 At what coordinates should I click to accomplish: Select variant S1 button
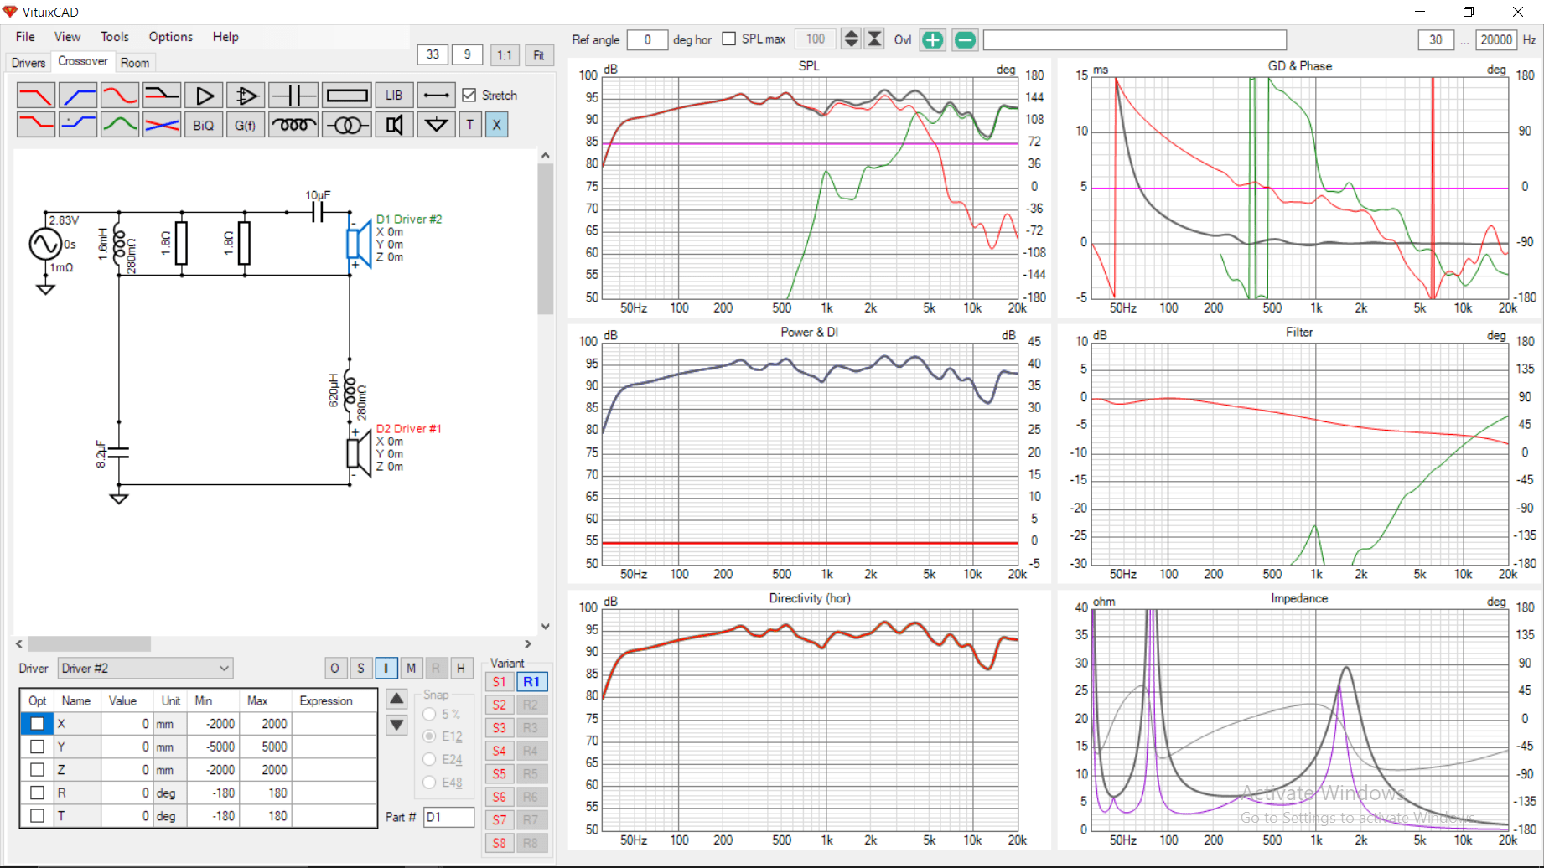[x=499, y=682]
